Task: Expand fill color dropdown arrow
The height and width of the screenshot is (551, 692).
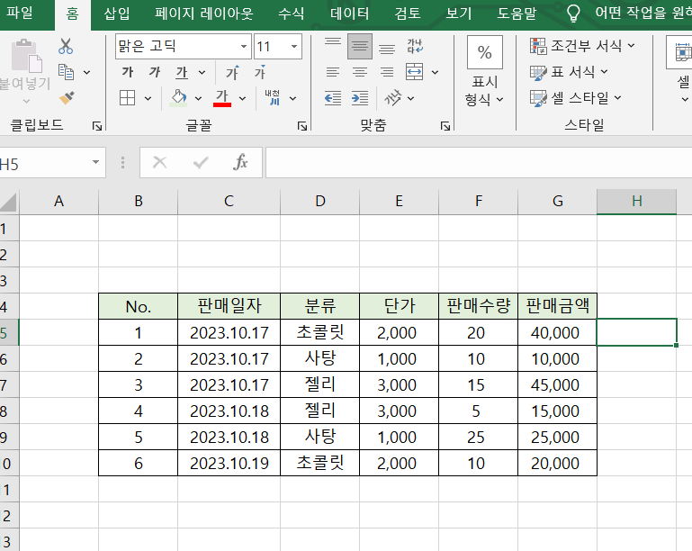Action: coord(198,98)
